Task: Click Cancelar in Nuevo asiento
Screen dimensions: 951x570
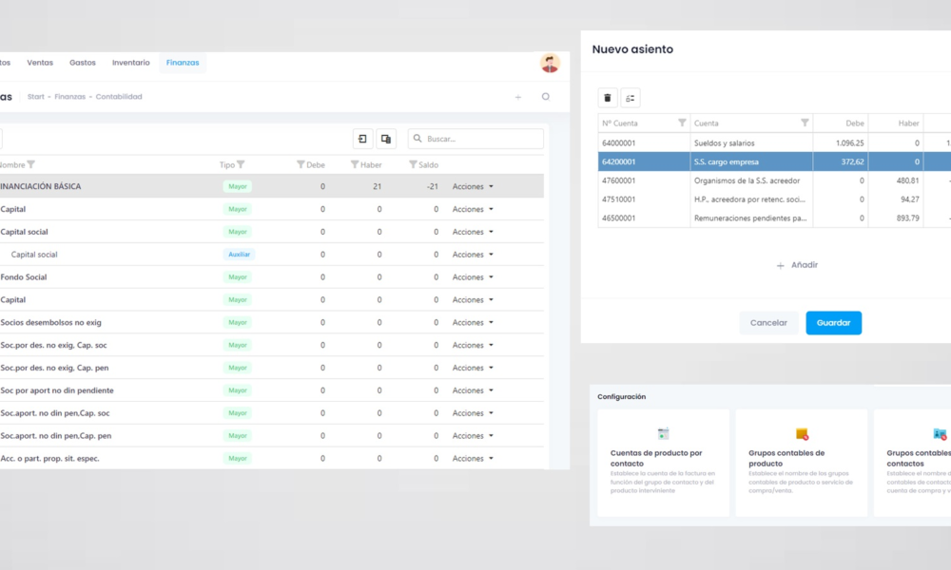Action: point(768,323)
